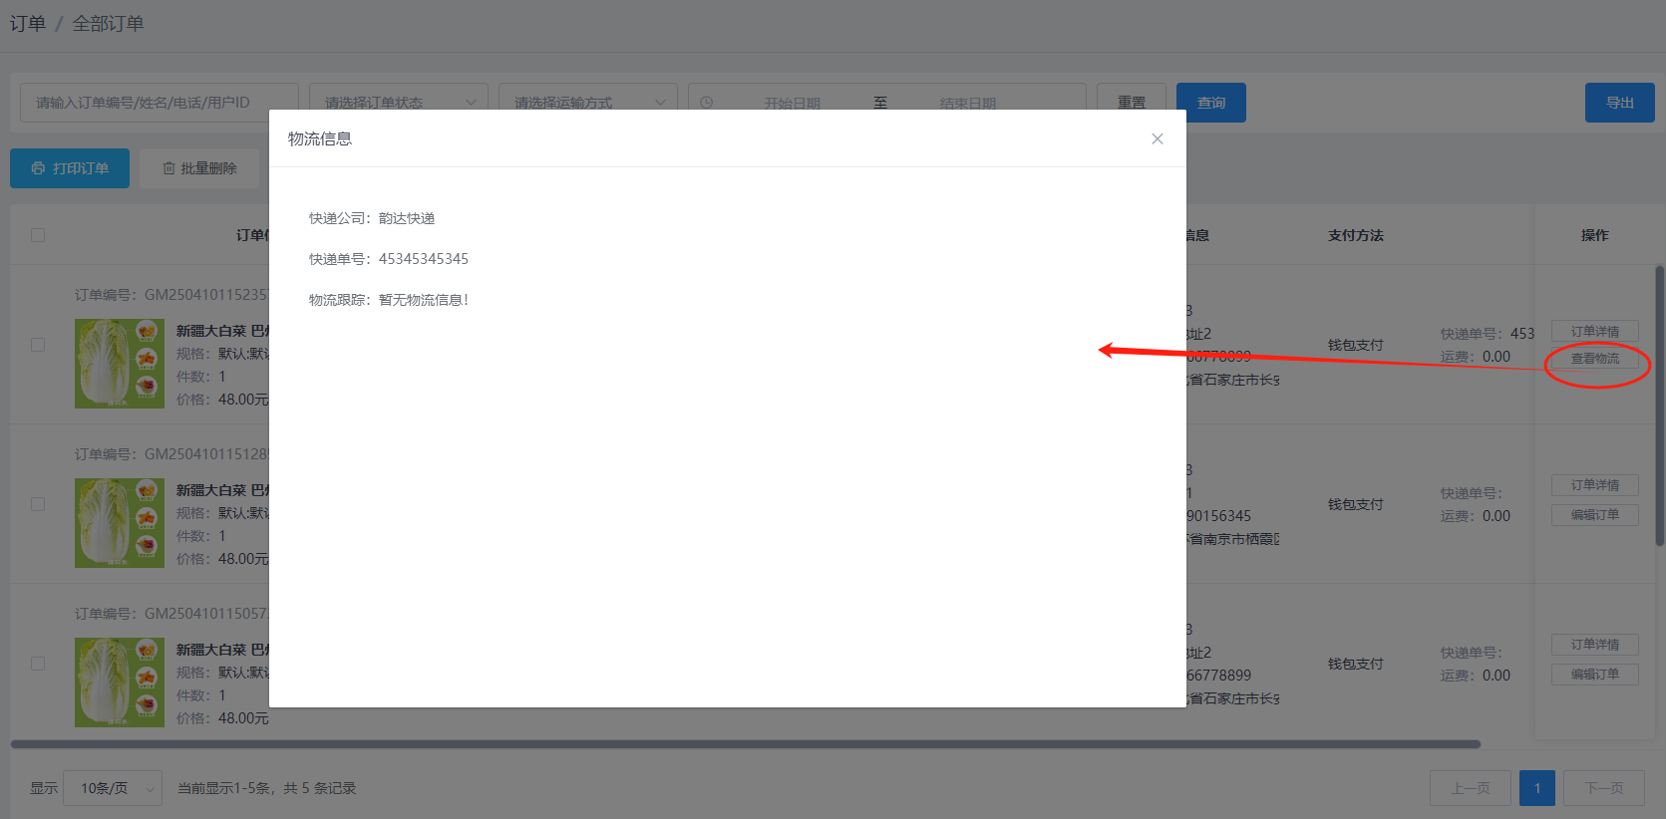Open third order's cabbage product thumbnail

119,682
